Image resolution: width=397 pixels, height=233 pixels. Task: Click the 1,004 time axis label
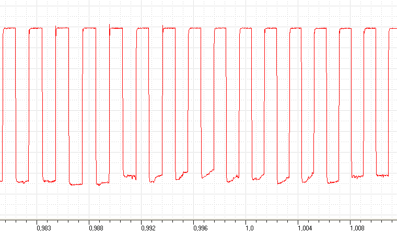coord(305,228)
